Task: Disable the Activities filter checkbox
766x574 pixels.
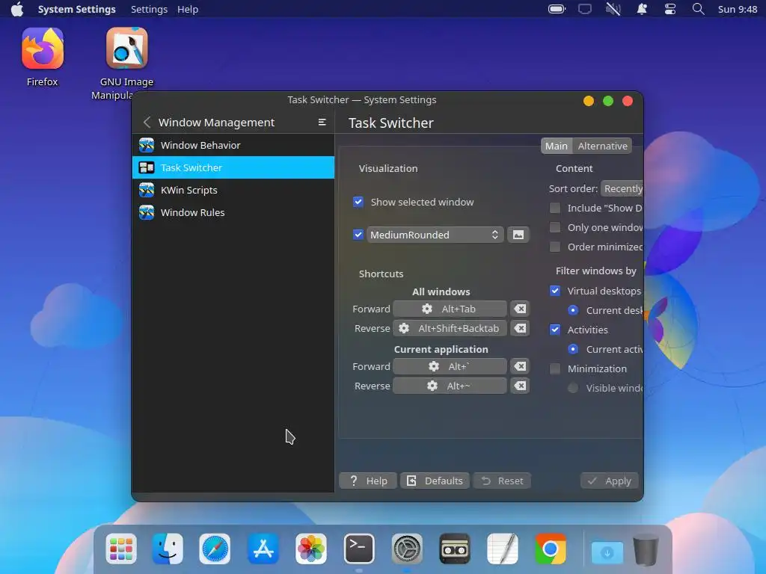Action: 555,330
